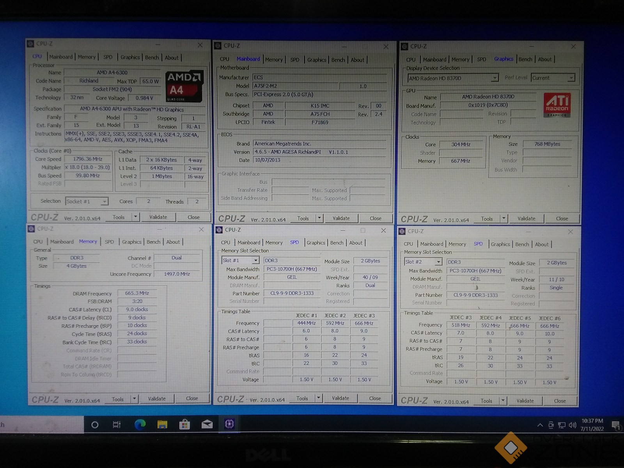624x468 pixels.
Task: Click the A75F2-M2 model field
Action: point(296,86)
